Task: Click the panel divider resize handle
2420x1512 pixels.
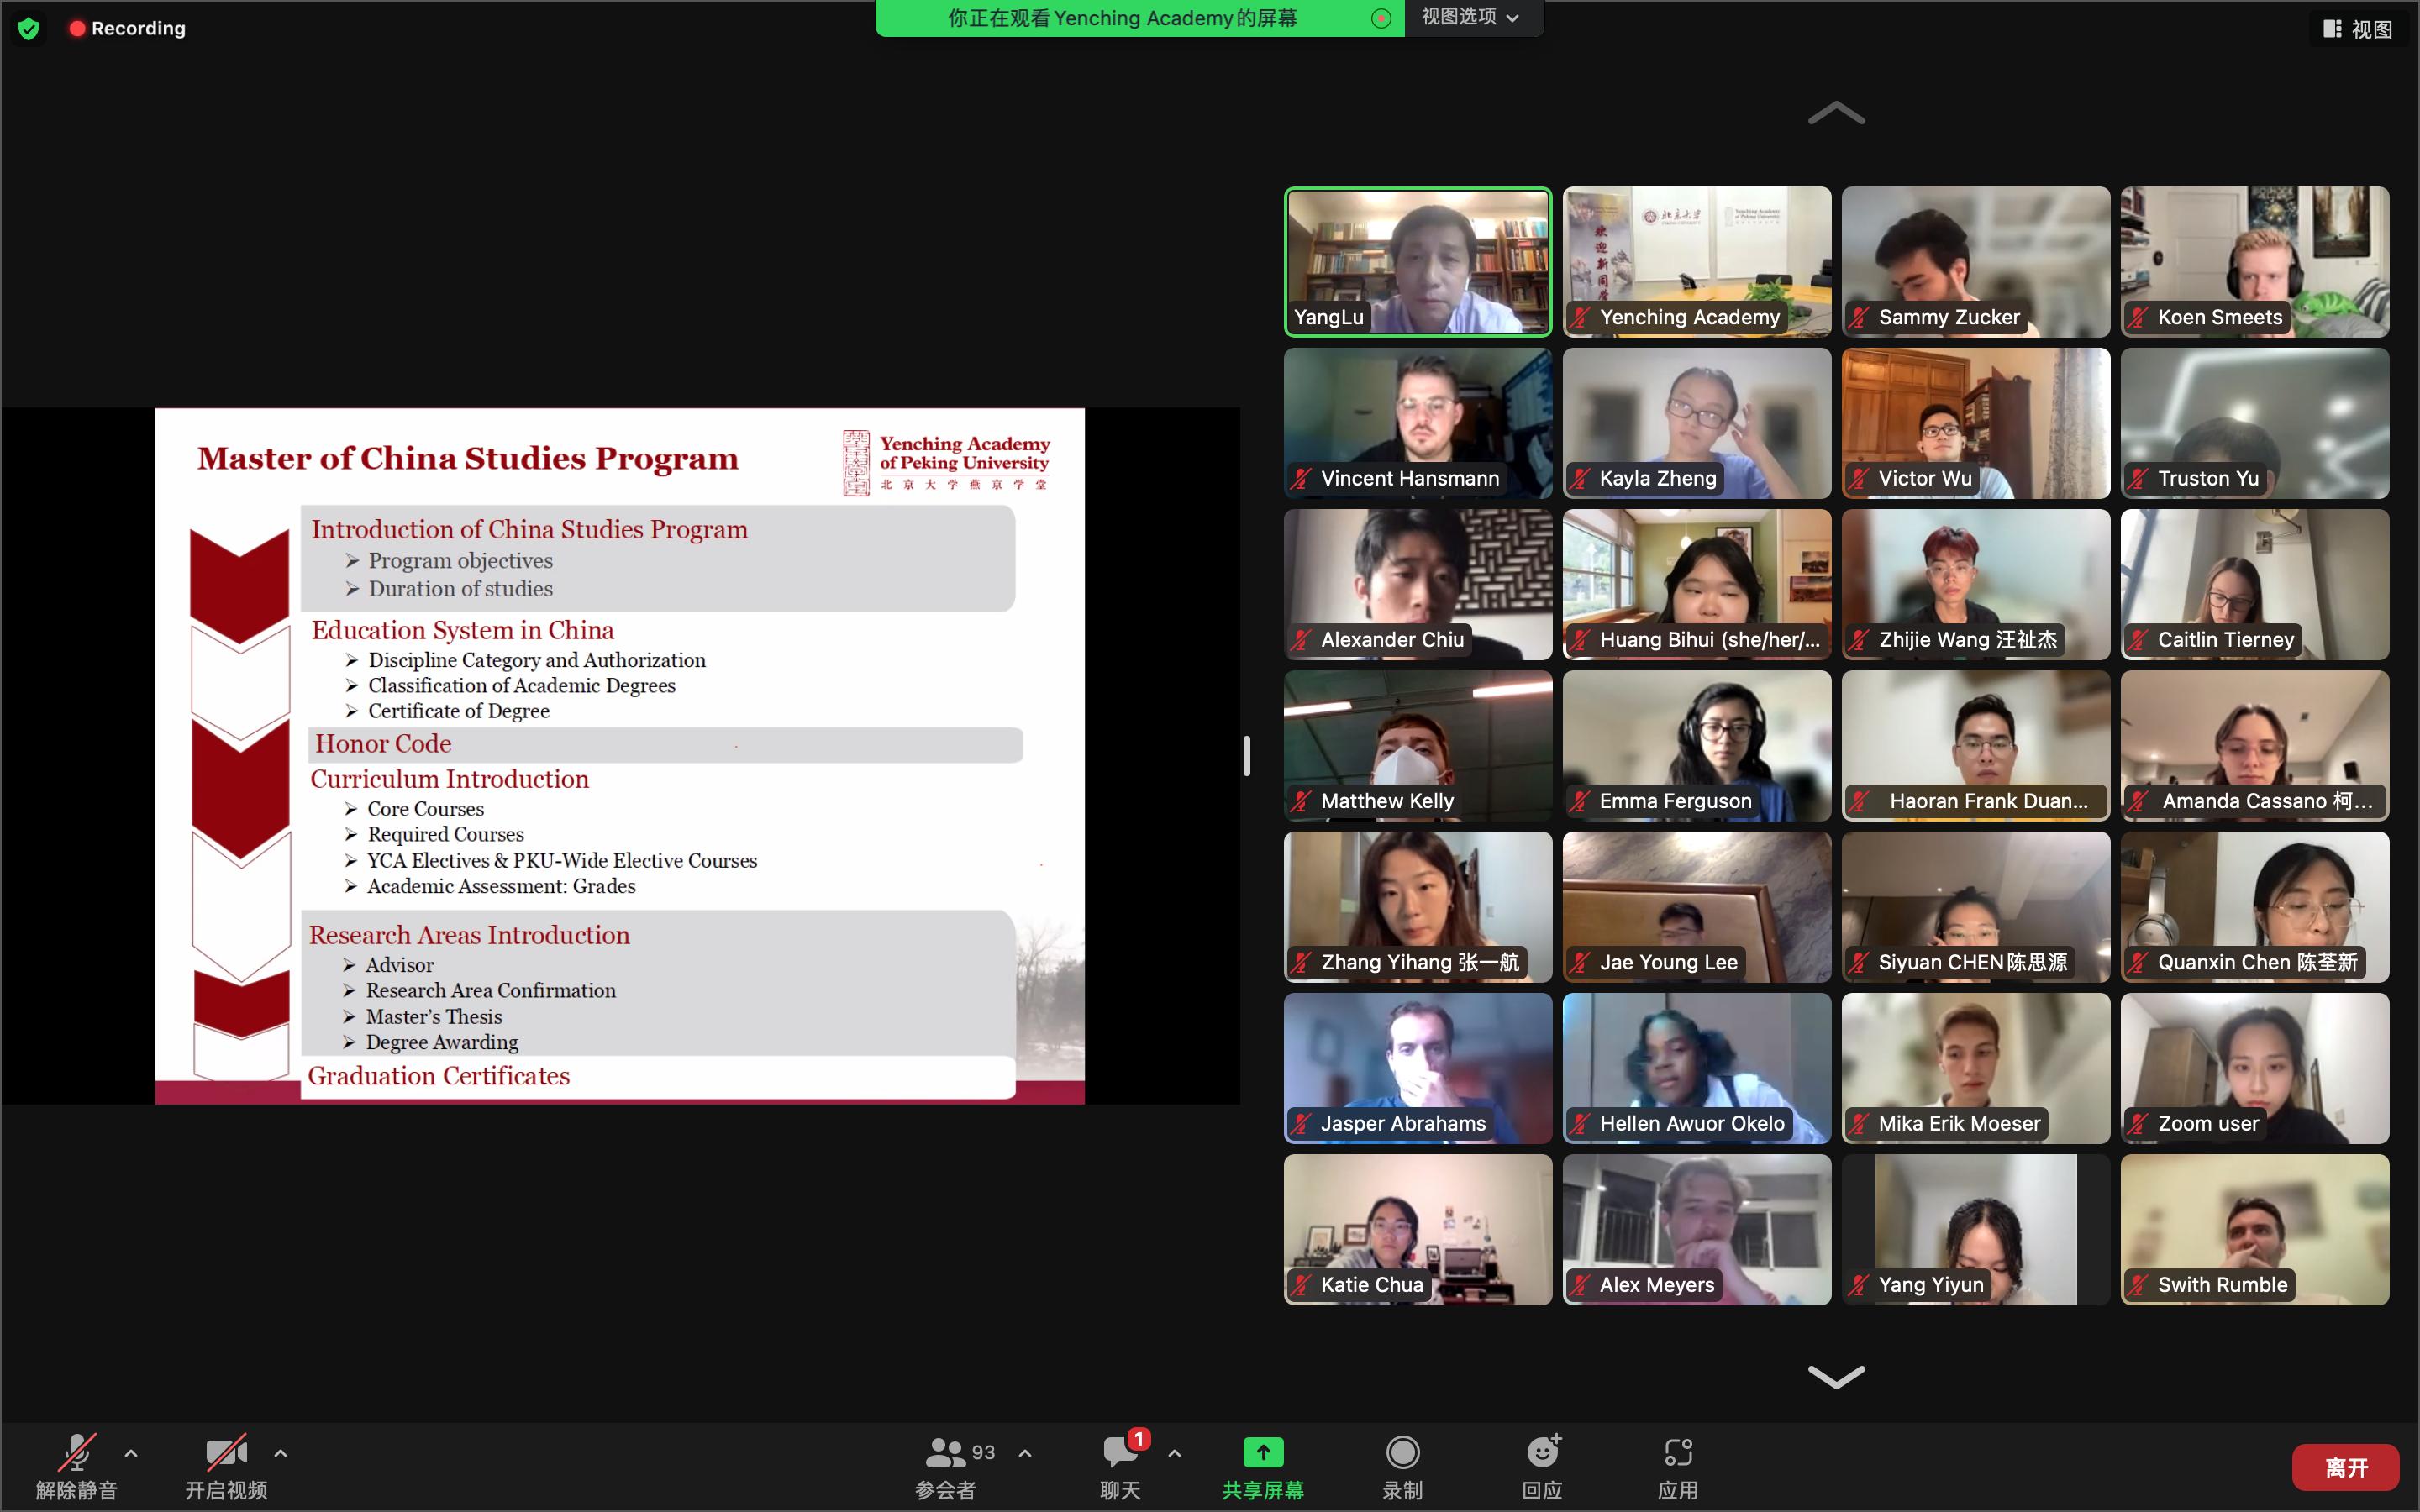Action: (1246, 755)
